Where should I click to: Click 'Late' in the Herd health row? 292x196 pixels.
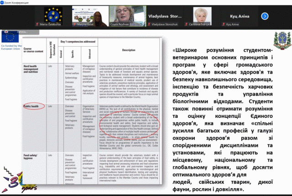pos(50,66)
